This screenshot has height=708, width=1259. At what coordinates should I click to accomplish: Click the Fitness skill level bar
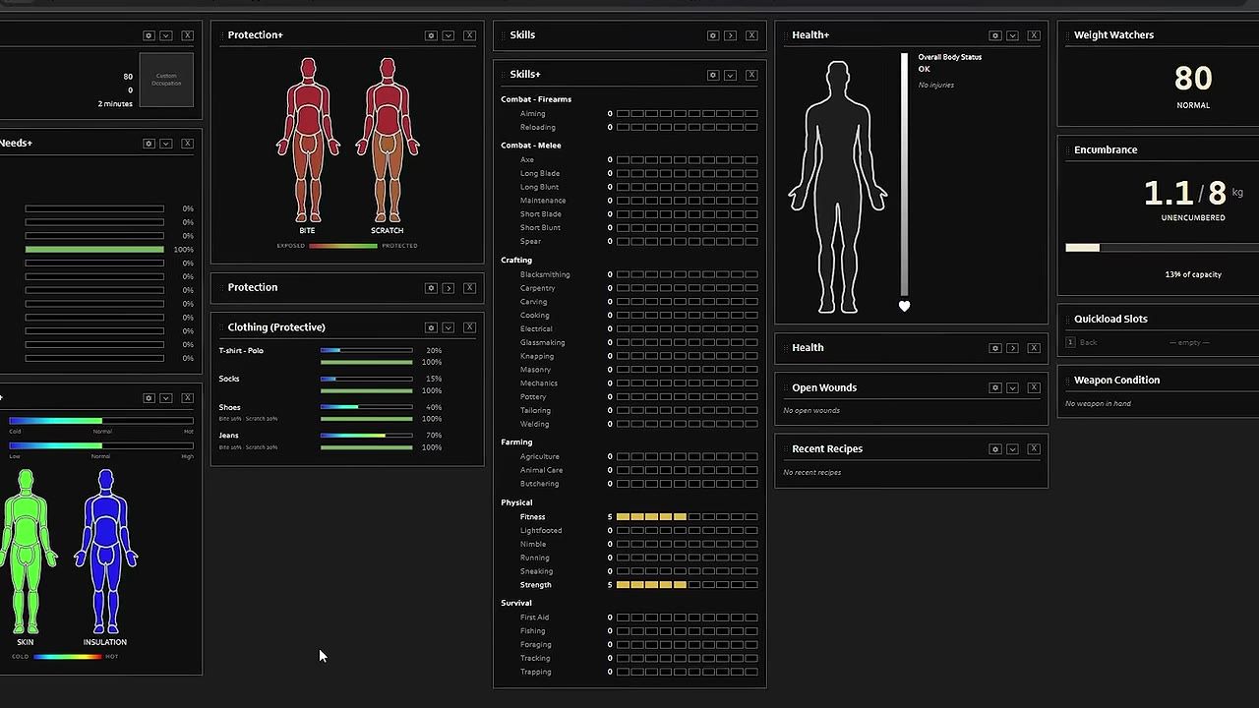point(688,517)
